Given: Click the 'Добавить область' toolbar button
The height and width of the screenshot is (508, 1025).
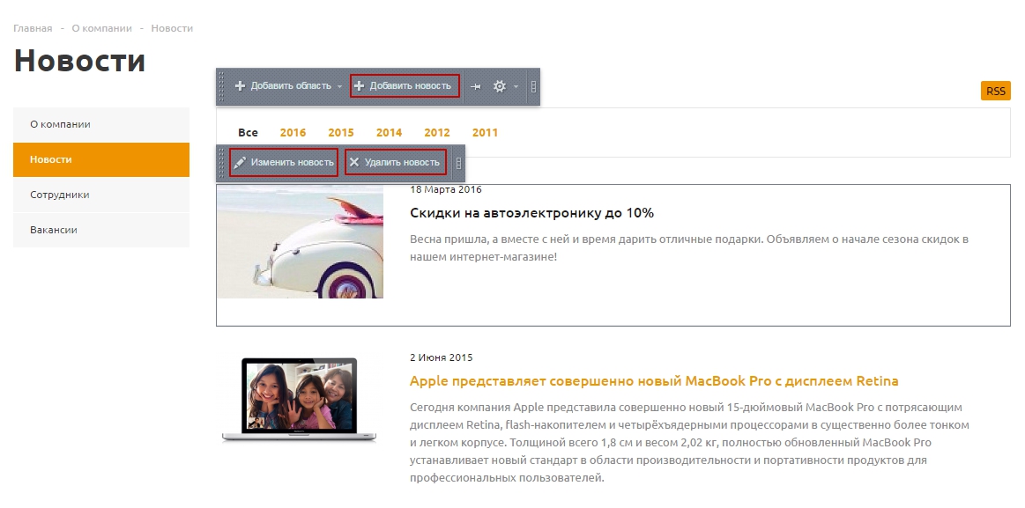Looking at the screenshot, I should coord(282,86).
